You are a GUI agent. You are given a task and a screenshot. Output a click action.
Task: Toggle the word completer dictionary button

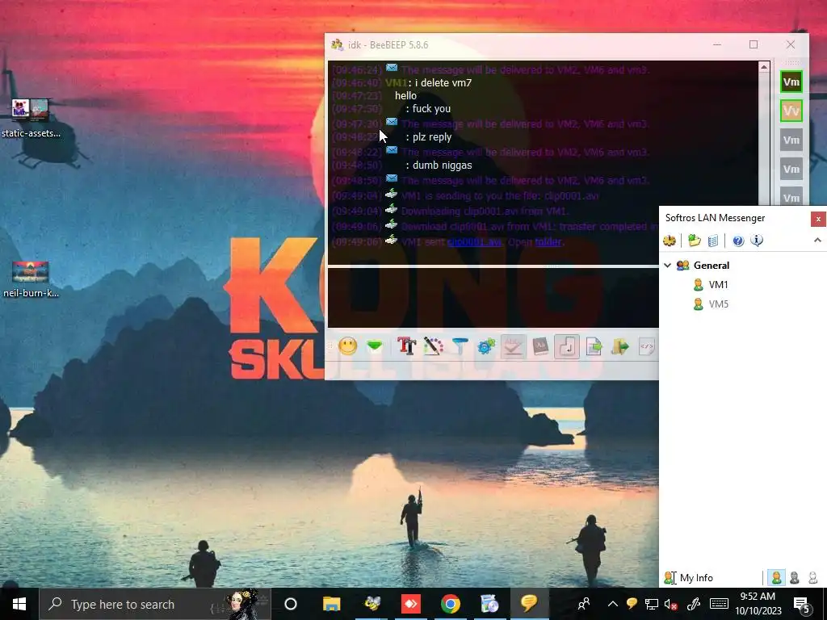coord(540,346)
